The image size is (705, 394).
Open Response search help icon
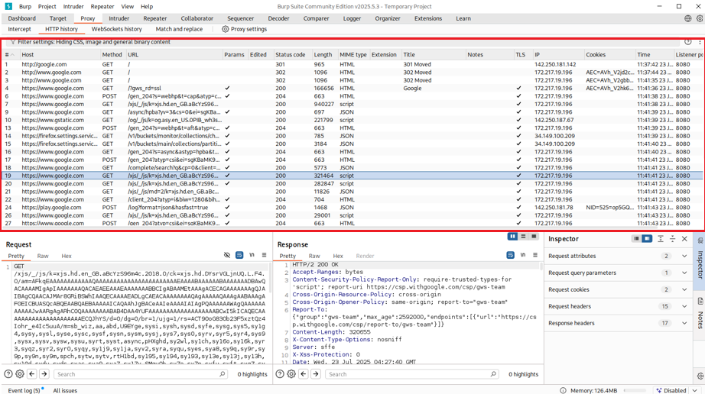280,374
